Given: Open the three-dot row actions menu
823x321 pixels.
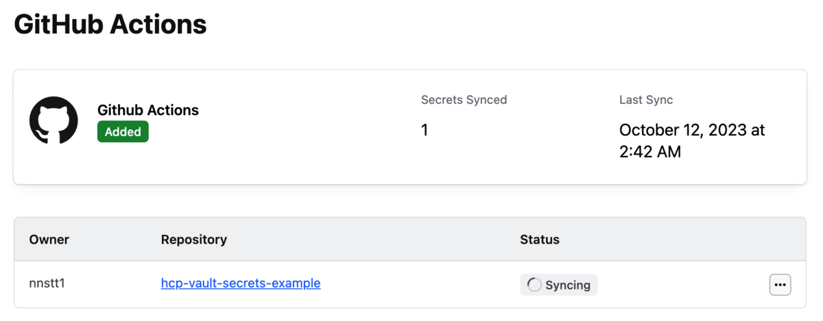Looking at the screenshot, I should point(780,285).
